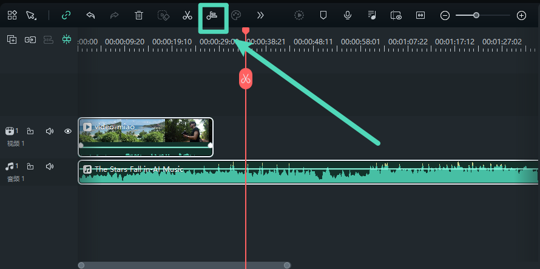
Task: Click the zoom in plus button
Action: tap(521, 16)
